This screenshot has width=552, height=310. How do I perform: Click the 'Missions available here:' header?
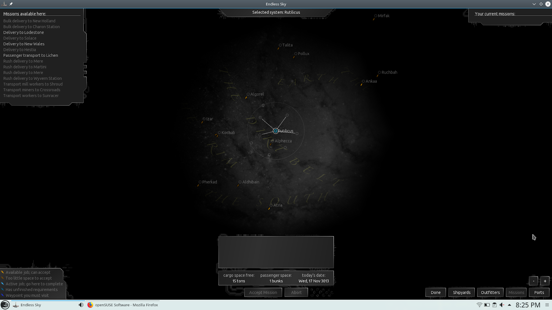coord(24,14)
